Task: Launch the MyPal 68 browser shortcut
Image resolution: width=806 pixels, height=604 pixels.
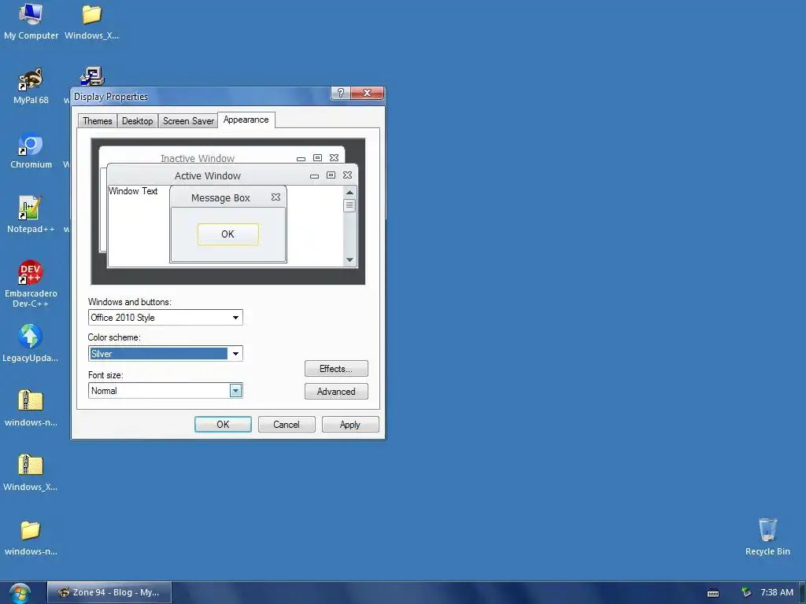Action: tap(31, 87)
